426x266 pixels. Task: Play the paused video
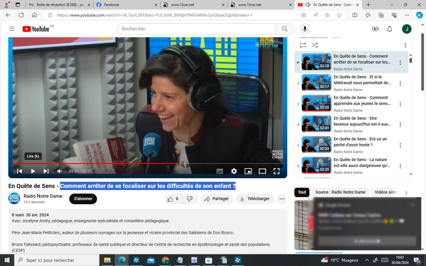click(33, 171)
